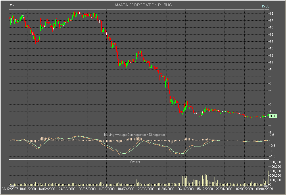The width and height of the screenshot is (286, 195).
Task: Click the yellow price marker line right of the axis
Action: (x=277, y=32)
